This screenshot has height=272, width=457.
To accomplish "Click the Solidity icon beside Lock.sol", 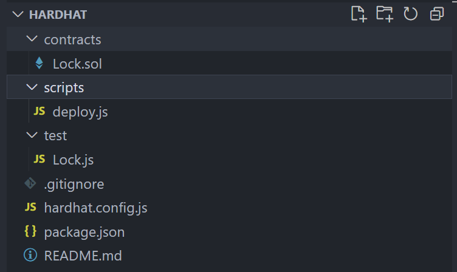I will [39, 63].
